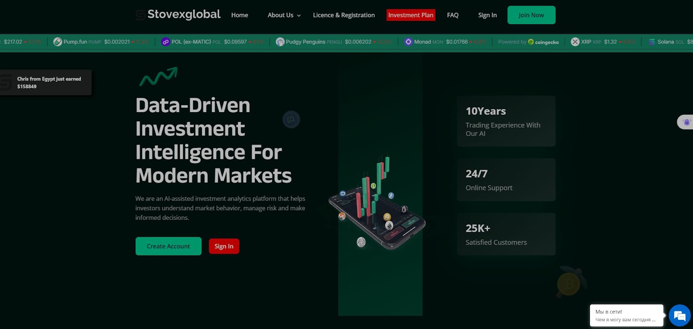Click the Powered by coingecko link
The height and width of the screenshot is (329, 693).
pos(528,42)
